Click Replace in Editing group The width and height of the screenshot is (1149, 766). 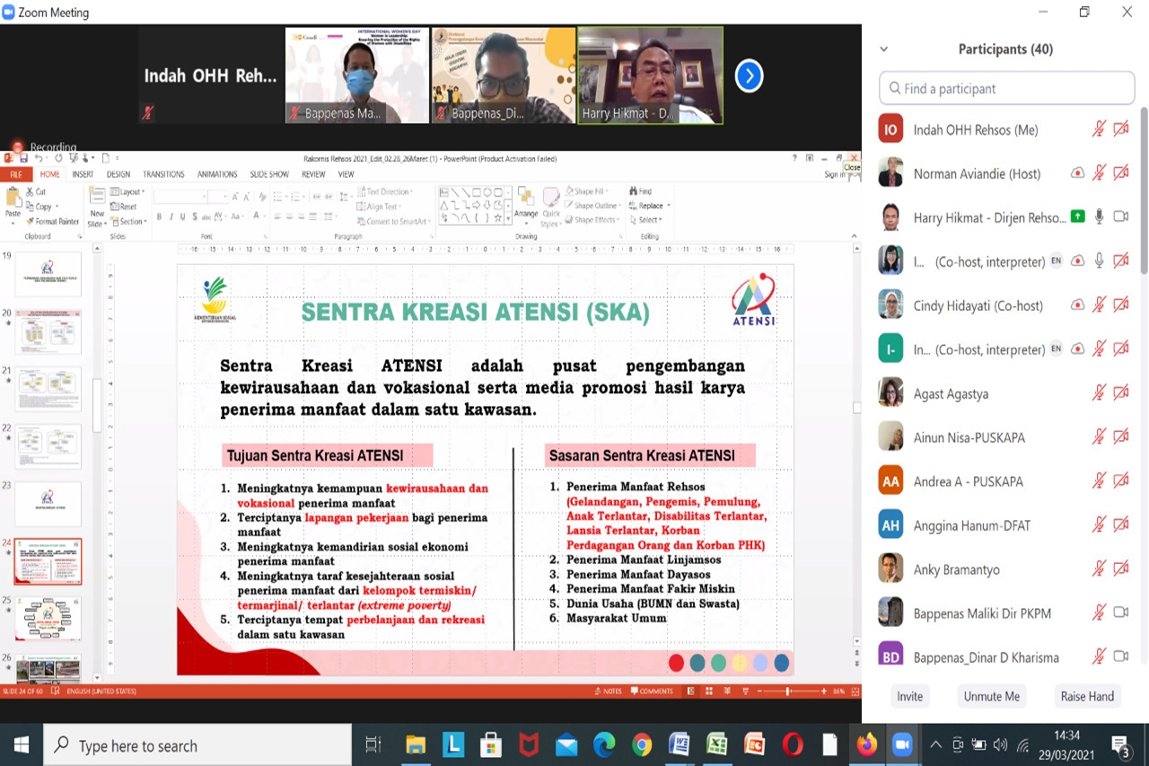[x=649, y=206]
